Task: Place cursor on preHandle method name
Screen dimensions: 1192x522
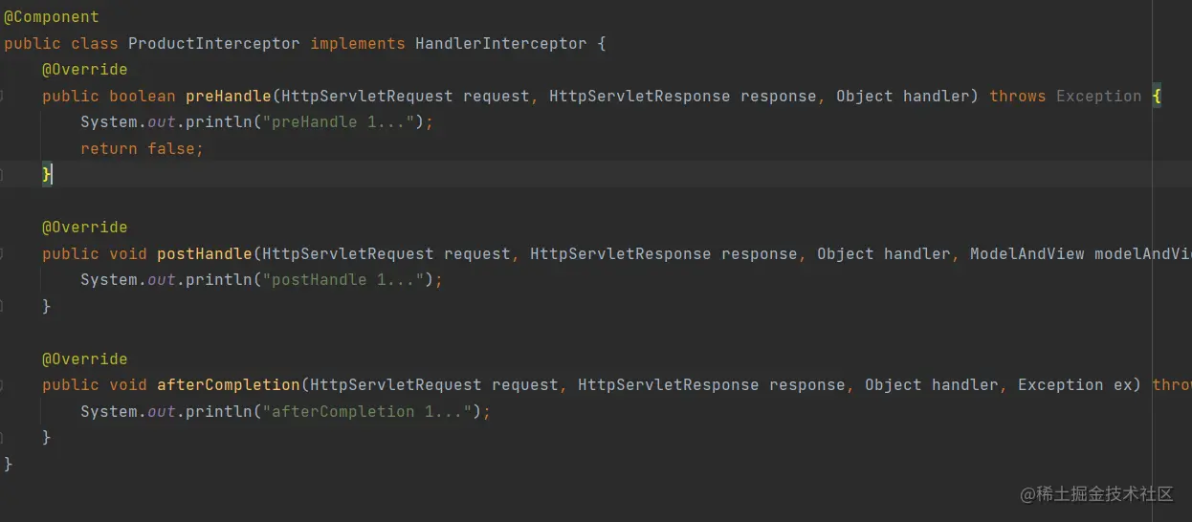Action: tap(229, 96)
